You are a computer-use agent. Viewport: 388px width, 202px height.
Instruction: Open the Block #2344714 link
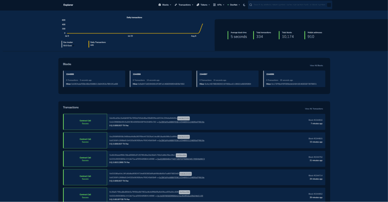[315, 175]
